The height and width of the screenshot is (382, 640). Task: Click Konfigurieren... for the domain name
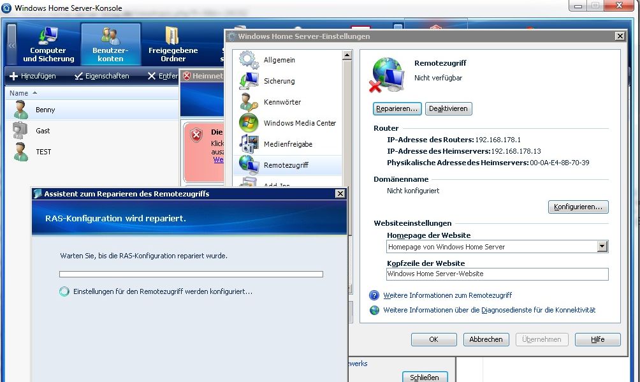[x=578, y=207]
